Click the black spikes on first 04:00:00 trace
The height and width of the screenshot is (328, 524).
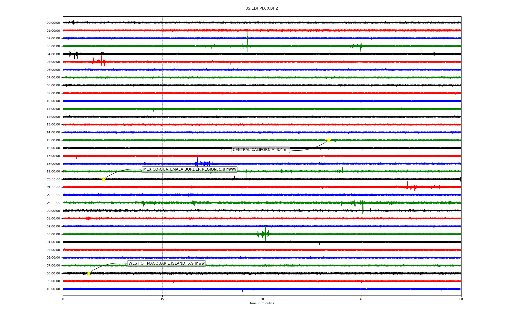point(73,54)
